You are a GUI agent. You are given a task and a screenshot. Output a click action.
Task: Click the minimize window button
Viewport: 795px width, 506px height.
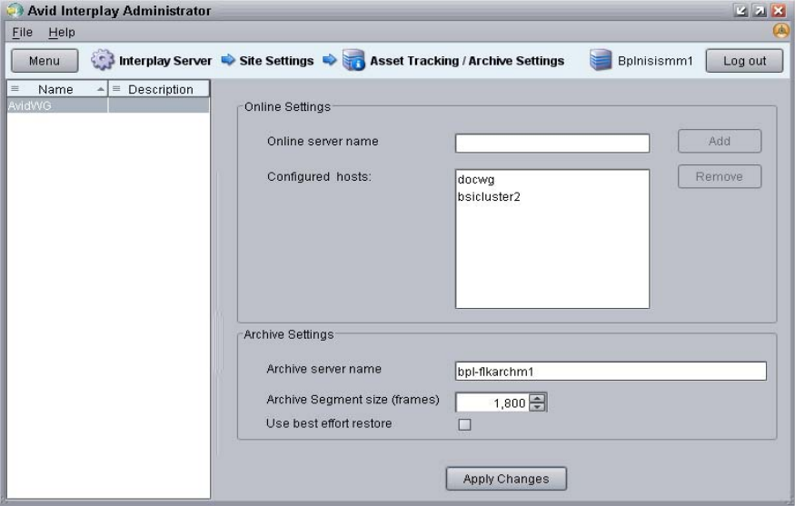[x=740, y=10]
